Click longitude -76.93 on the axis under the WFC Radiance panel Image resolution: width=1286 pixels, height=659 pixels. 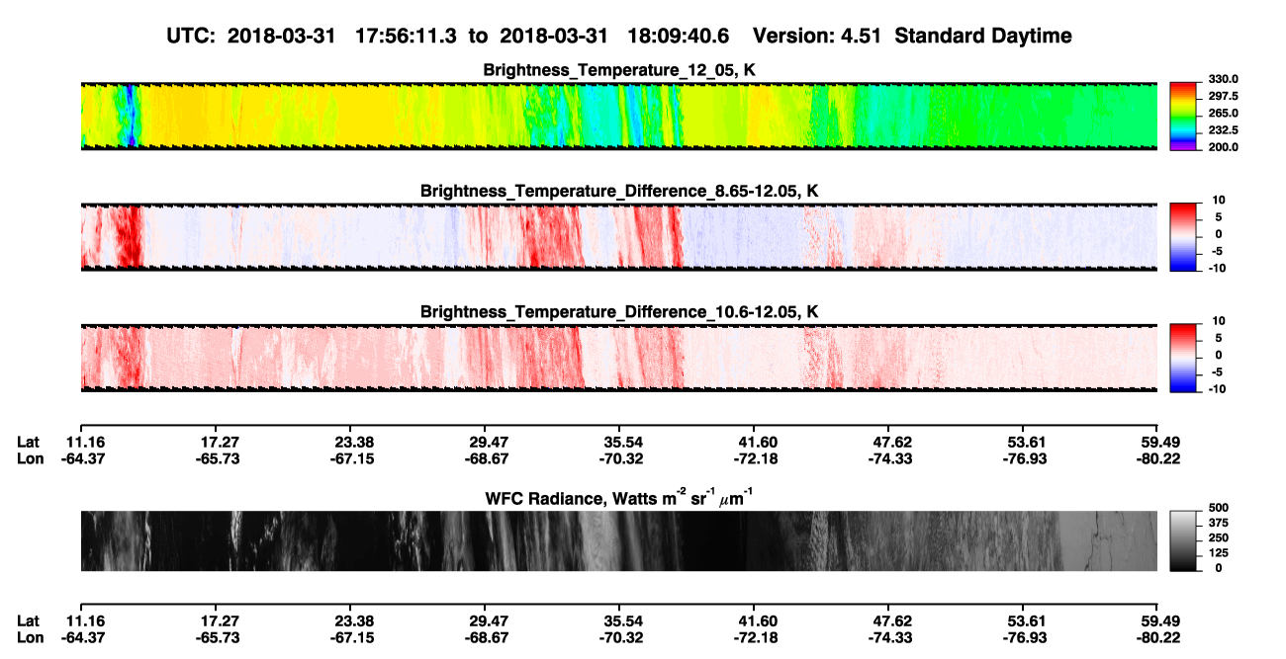1024,637
